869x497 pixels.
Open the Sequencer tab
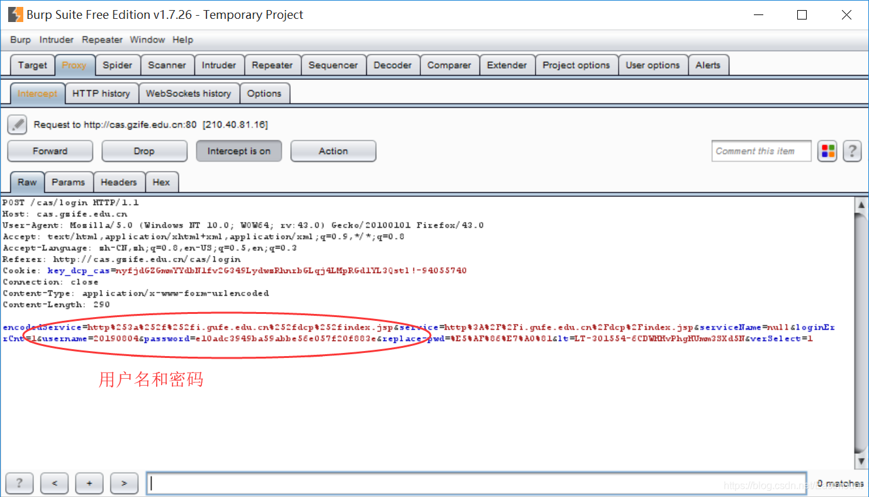coord(333,65)
